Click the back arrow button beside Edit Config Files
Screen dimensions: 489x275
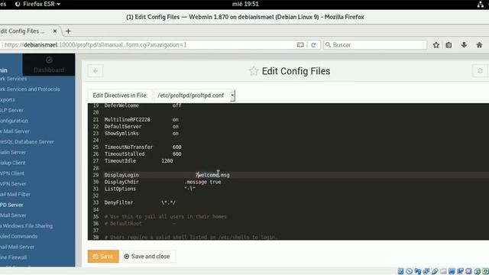pyautogui.click(x=96, y=71)
